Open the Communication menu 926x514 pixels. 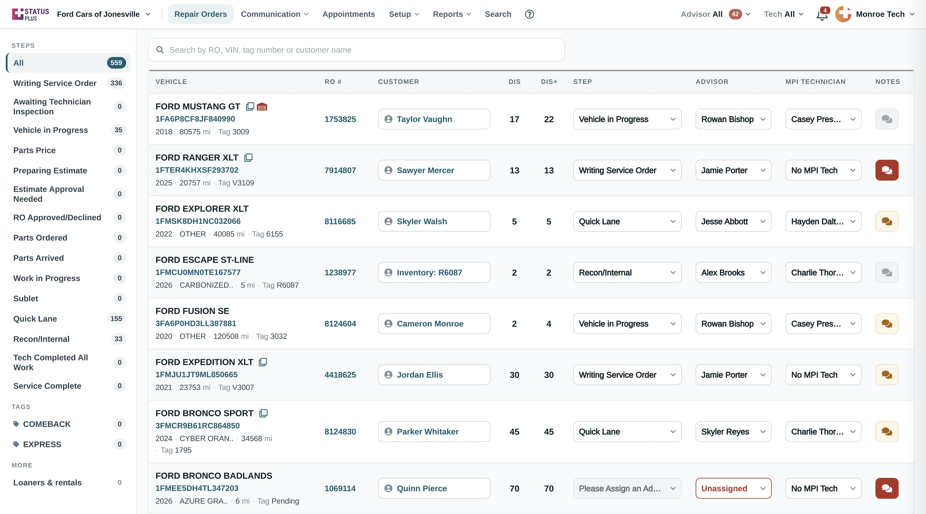pyautogui.click(x=275, y=14)
